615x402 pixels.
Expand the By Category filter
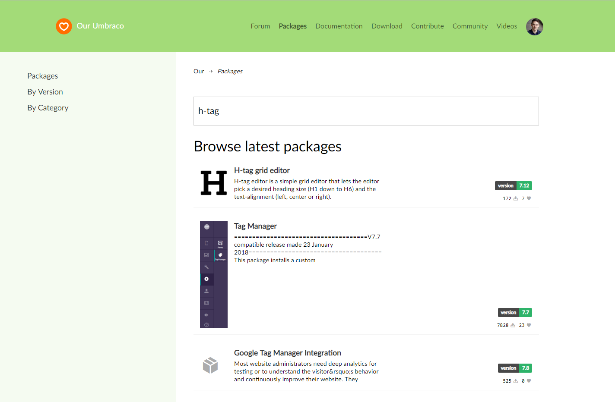48,107
